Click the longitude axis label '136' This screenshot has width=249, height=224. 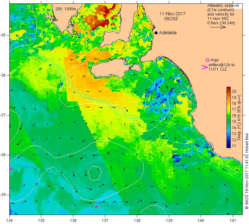(x=73, y=220)
